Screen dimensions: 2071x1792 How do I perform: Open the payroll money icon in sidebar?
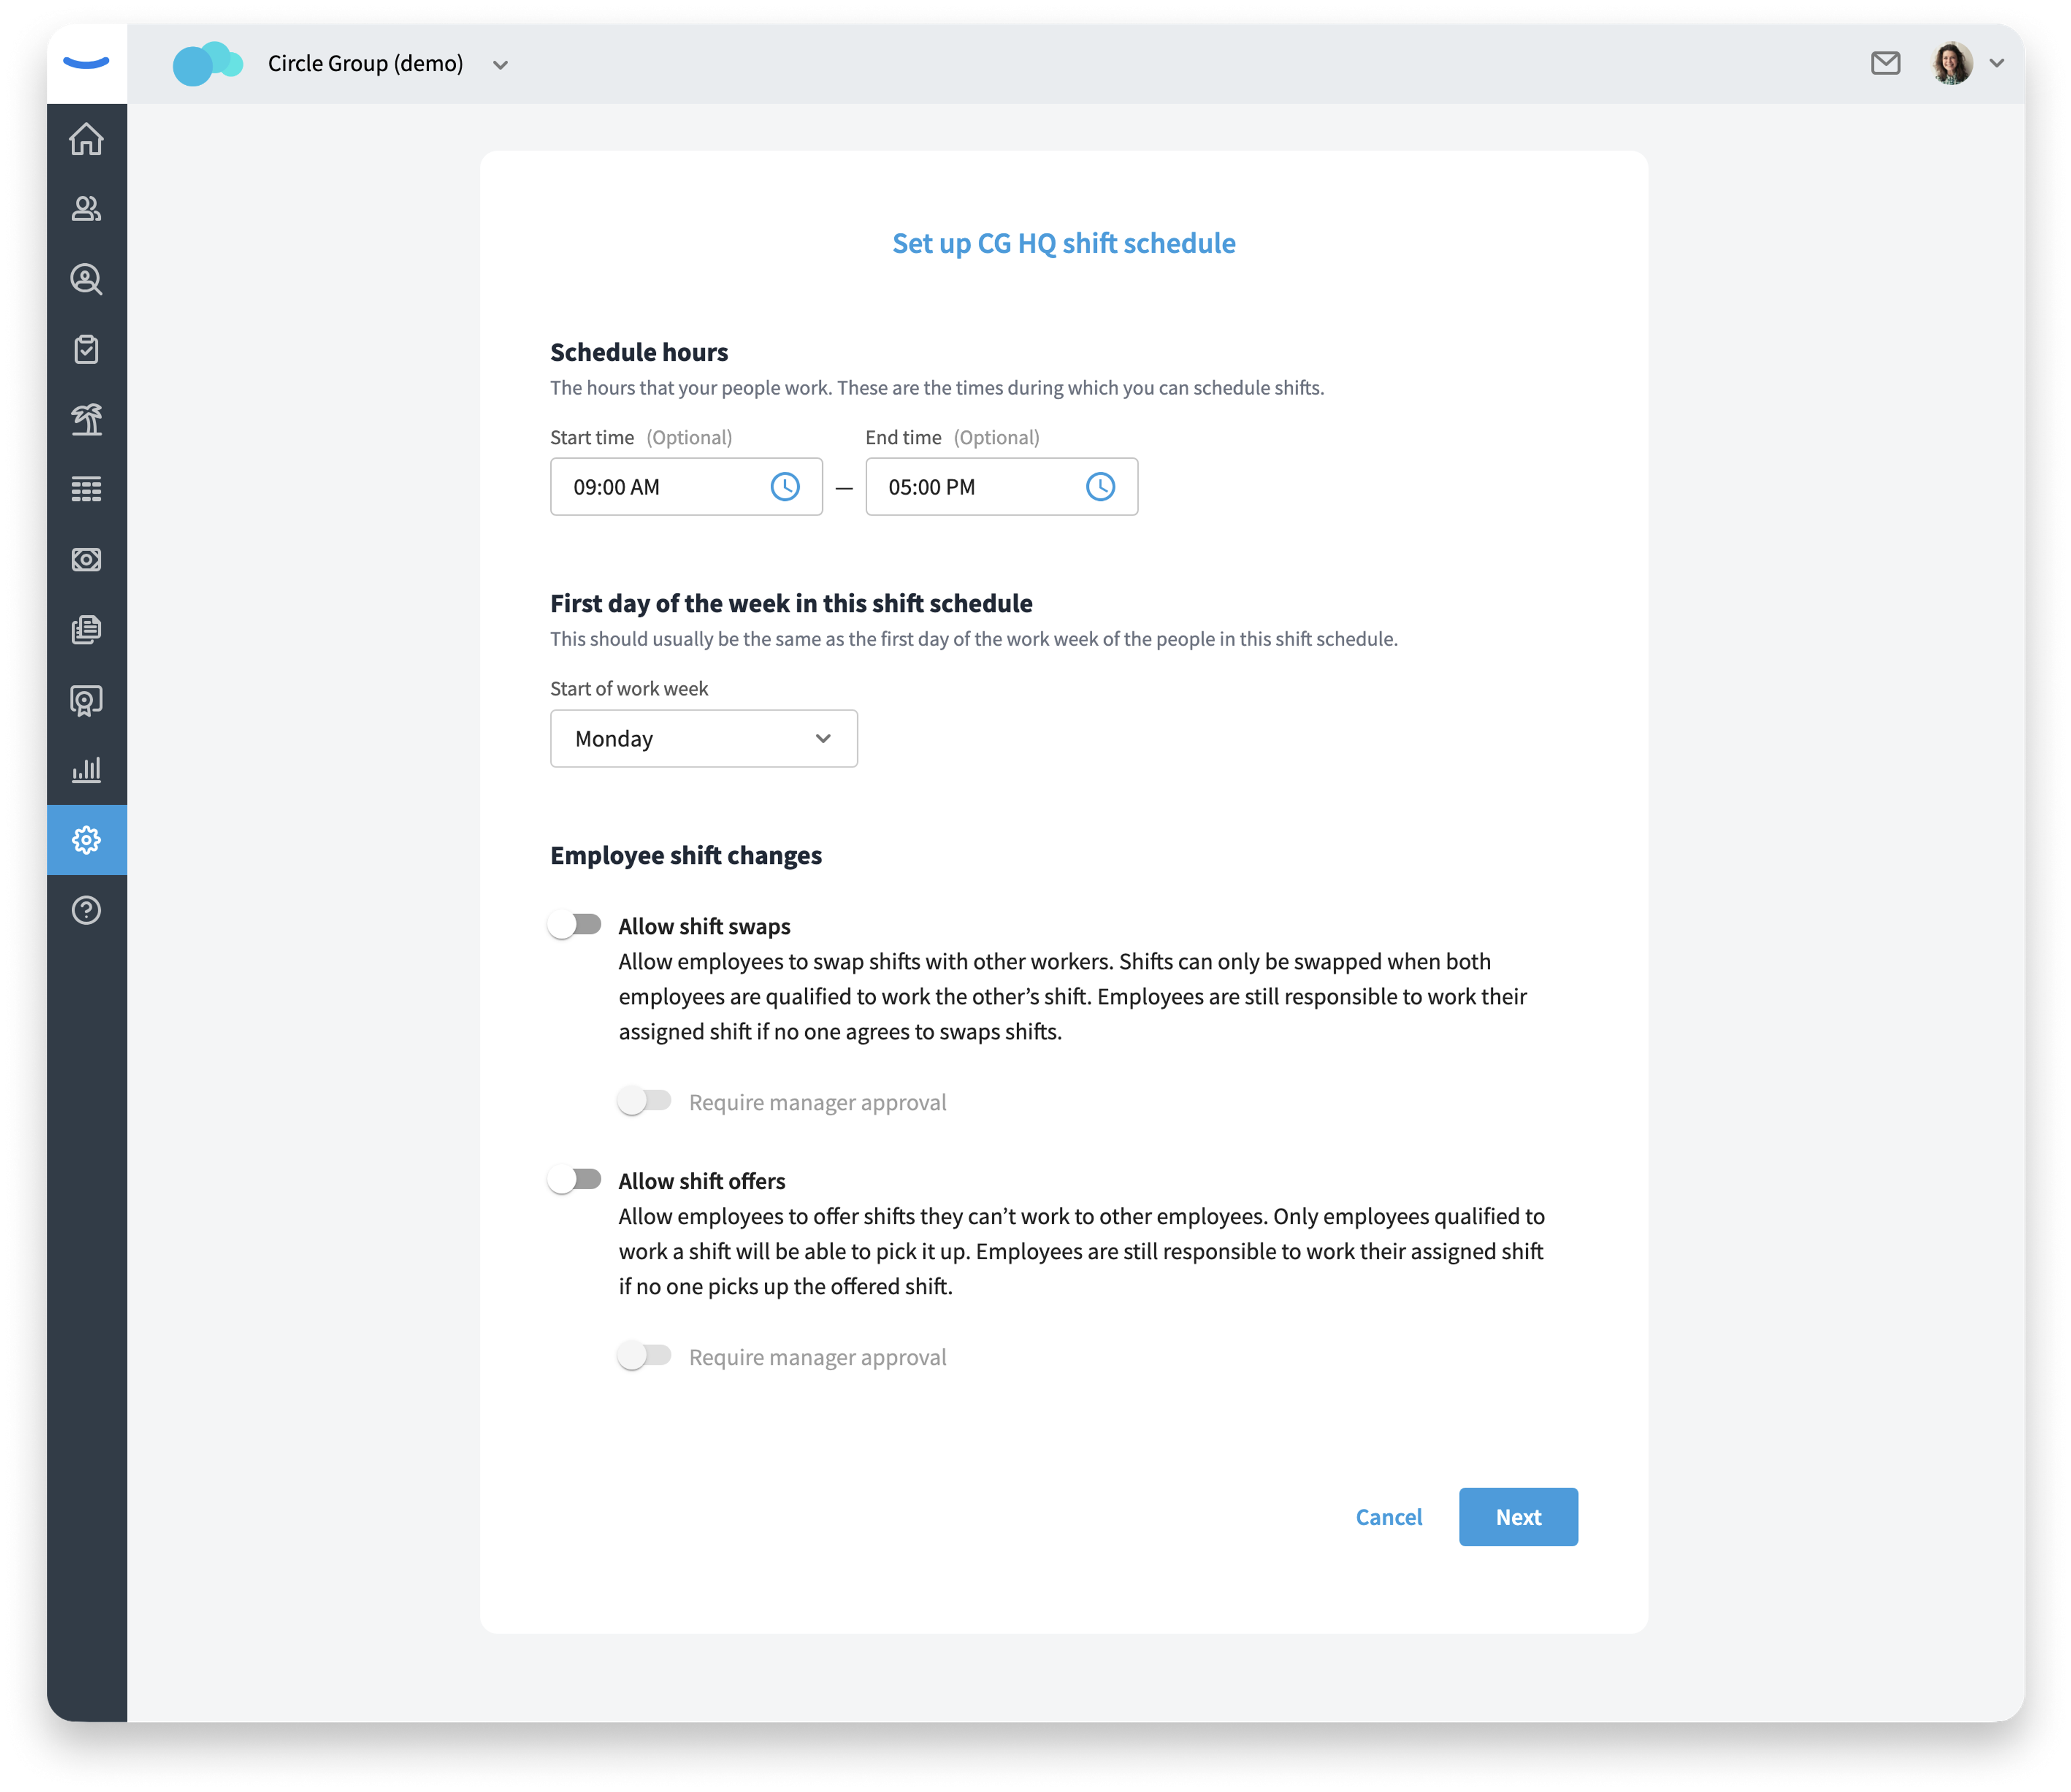tap(86, 559)
